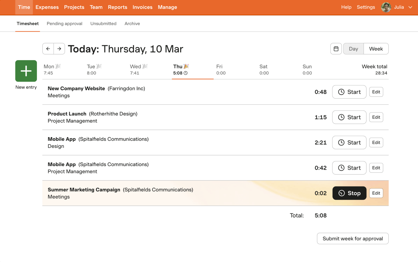The height and width of the screenshot is (262, 418).
Task: Open the Time menu
Action: pyautogui.click(x=24, y=7)
